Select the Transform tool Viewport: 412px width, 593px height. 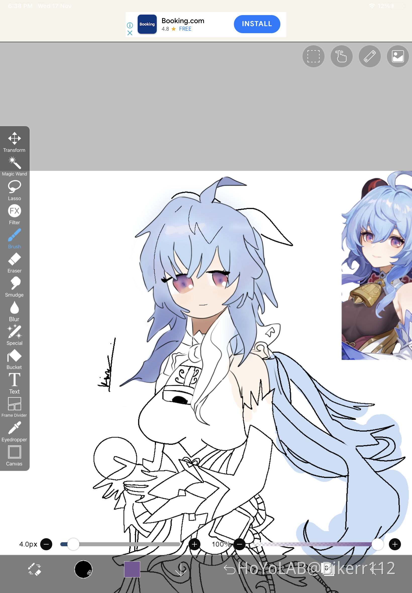click(x=15, y=142)
